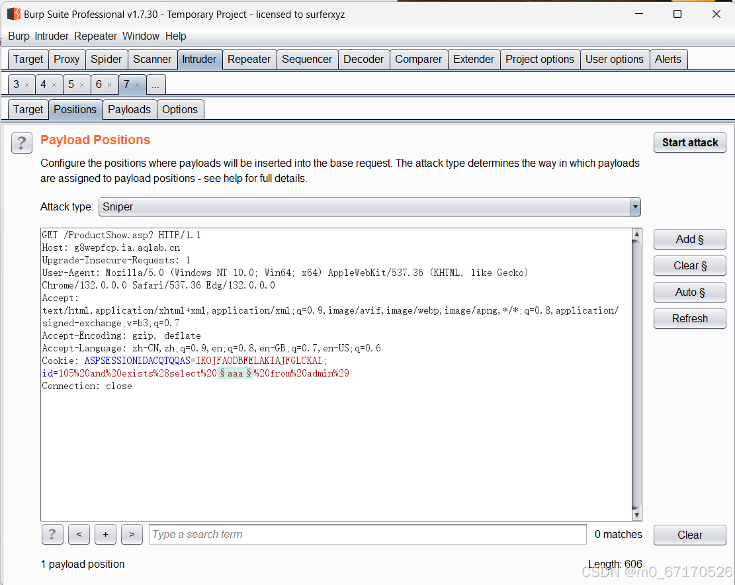The height and width of the screenshot is (585, 735).
Task: Select the Positions sub-tab
Action: (75, 109)
